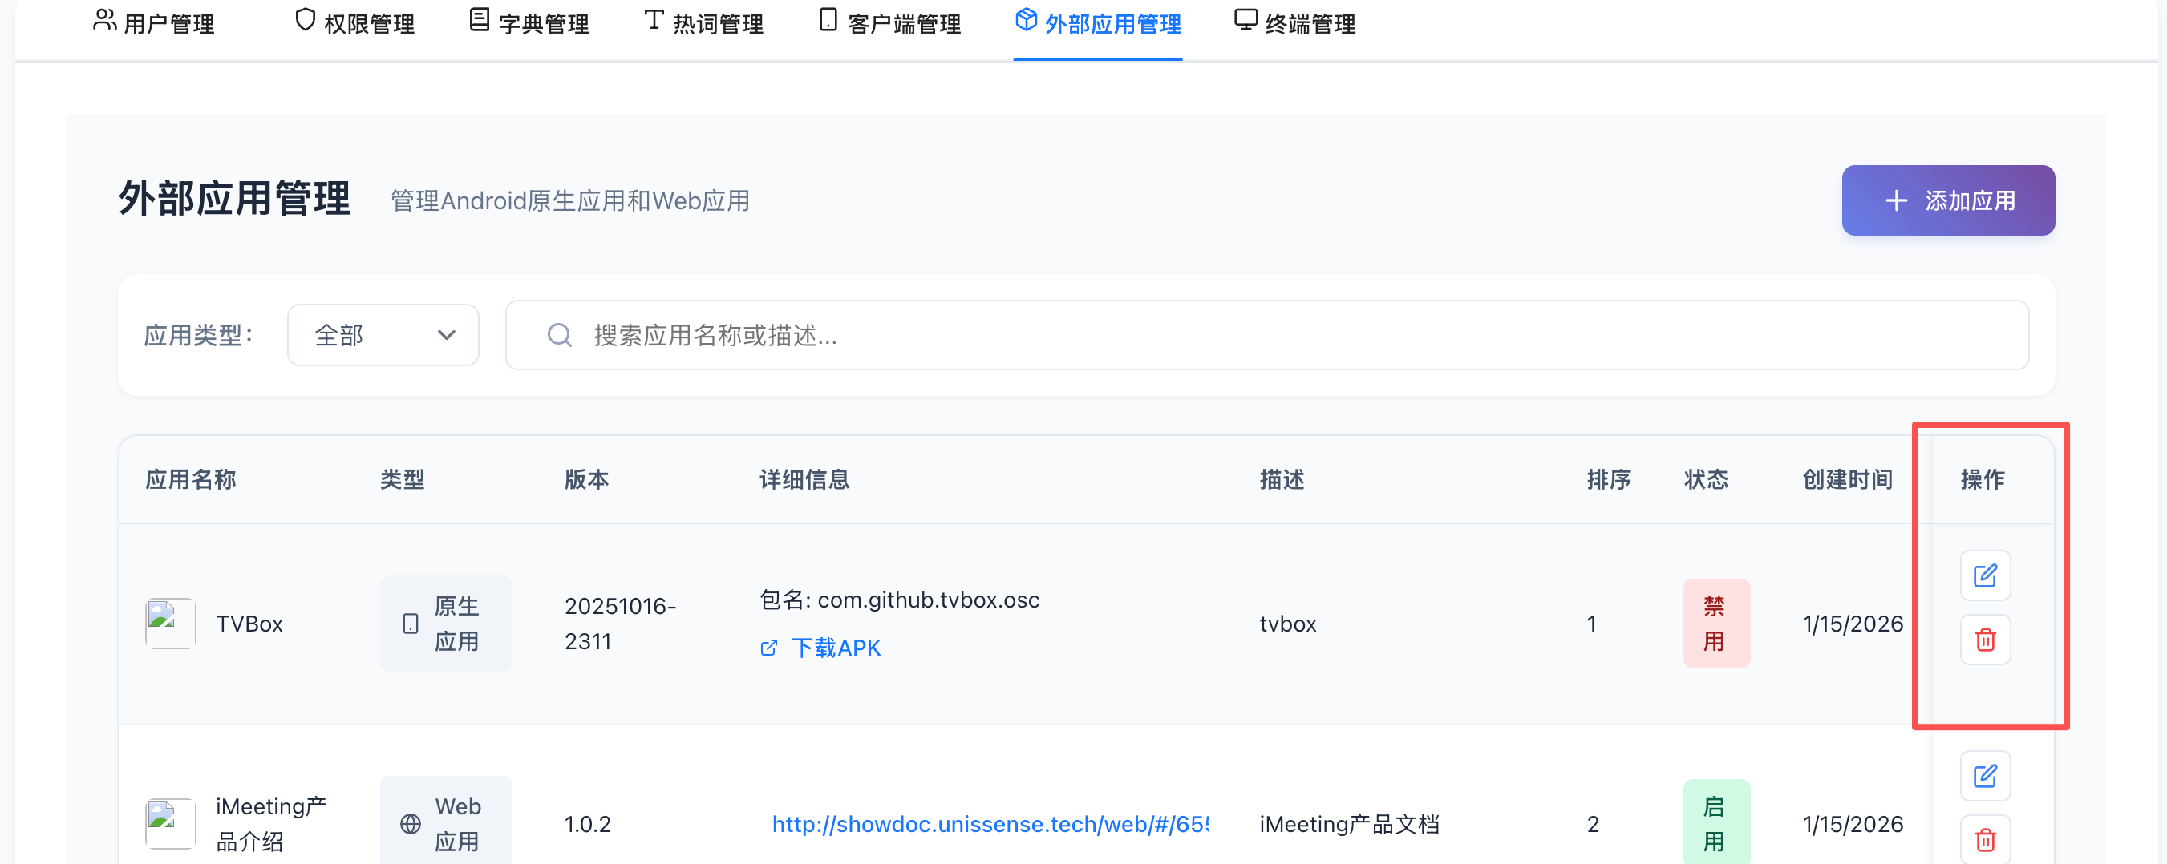The image size is (2167, 864).
Task: Click the red 禁用 status badge
Action: tap(1715, 624)
